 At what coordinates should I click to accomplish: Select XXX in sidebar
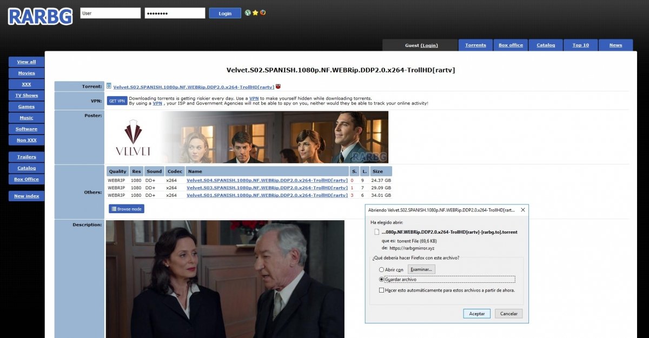27,84
